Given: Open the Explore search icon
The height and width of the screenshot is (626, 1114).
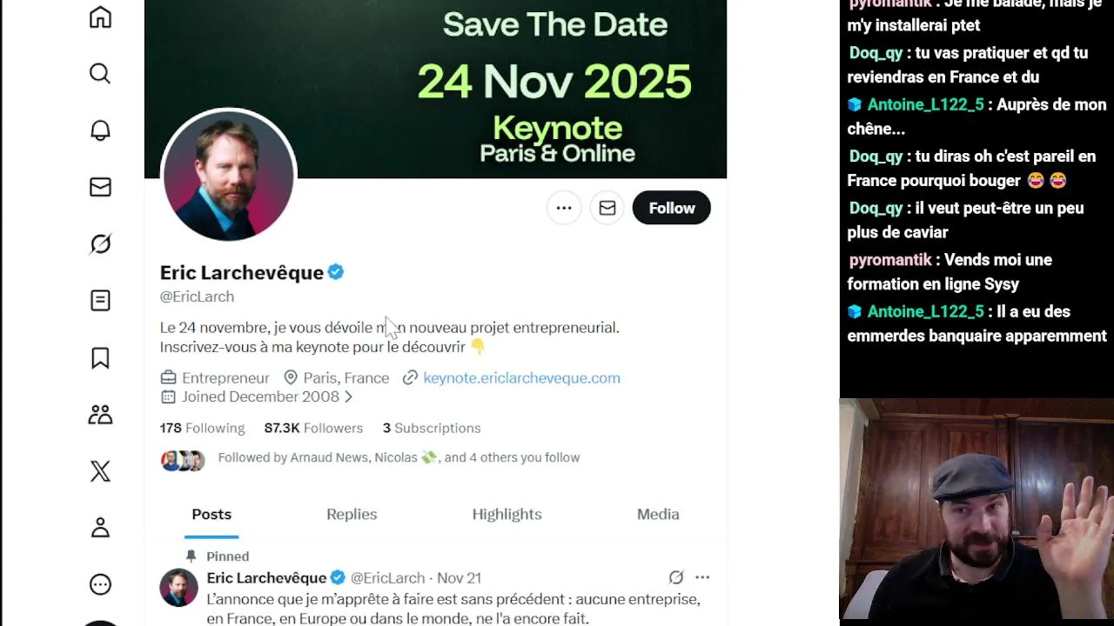Looking at the screenshot, I should click(100, 74).
